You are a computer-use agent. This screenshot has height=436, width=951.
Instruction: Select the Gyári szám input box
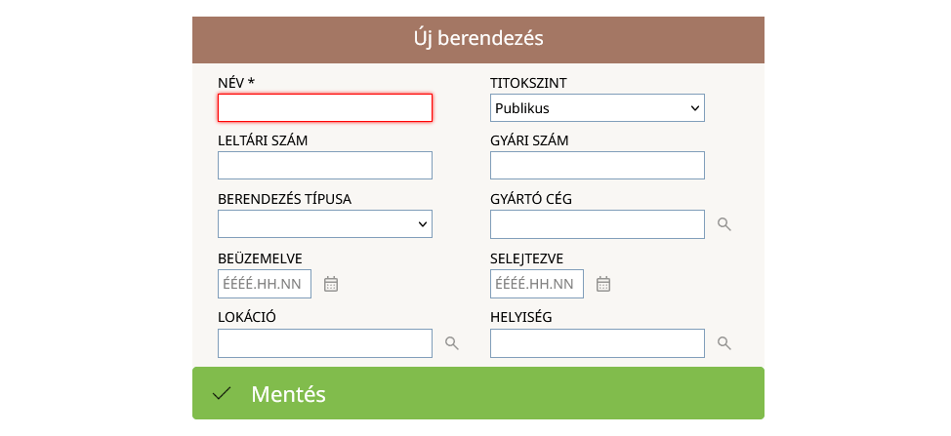[597, 166]
